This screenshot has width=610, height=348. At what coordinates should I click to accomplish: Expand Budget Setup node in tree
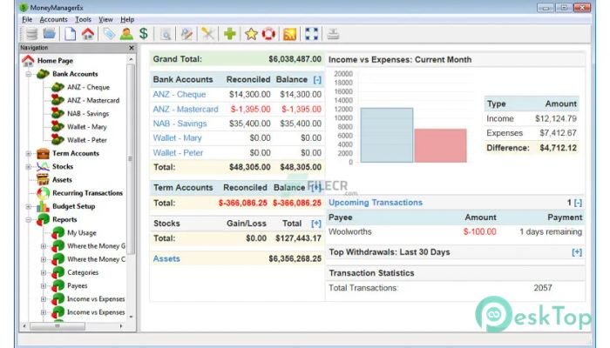[x=29, y=207]
